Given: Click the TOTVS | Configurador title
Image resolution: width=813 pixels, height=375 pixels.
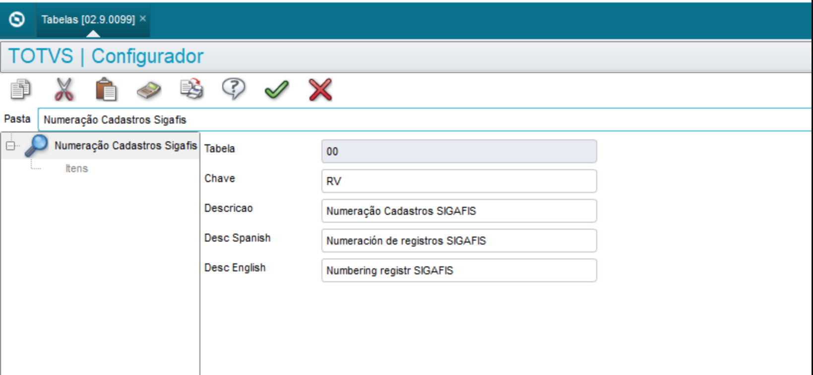Looking at the screenshot, I should (106, 56).
